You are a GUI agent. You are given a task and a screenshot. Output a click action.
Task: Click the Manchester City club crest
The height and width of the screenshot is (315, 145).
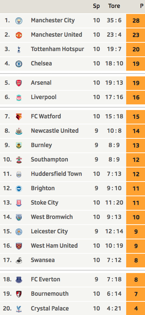pos(19,21)
